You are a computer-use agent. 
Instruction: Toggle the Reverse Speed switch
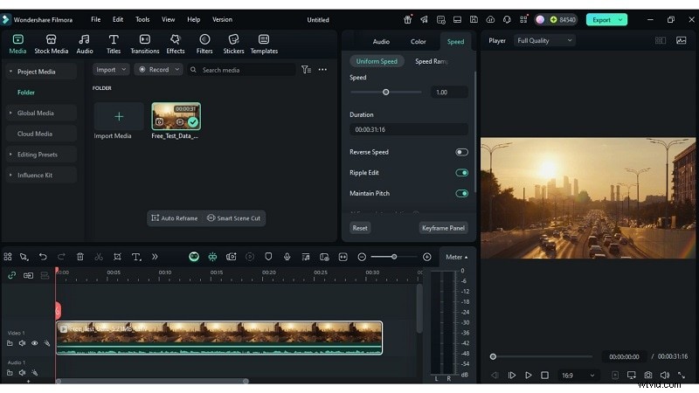click(x=461, y=152)
